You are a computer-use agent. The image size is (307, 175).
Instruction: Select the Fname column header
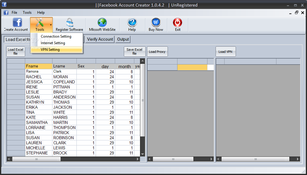(39, 66)
